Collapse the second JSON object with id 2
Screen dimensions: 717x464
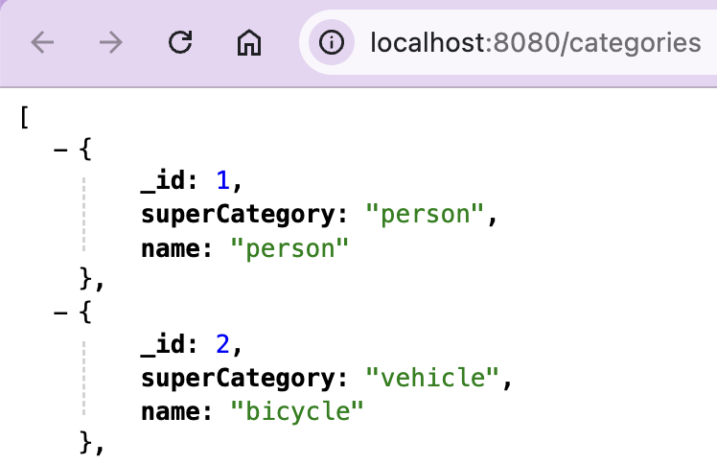point(60,313)
